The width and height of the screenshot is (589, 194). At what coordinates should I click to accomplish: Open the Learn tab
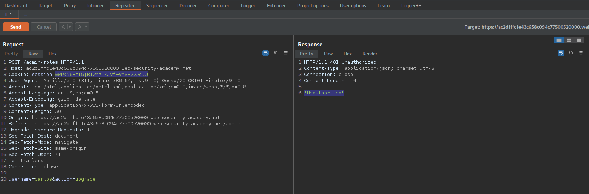point(384,5)
